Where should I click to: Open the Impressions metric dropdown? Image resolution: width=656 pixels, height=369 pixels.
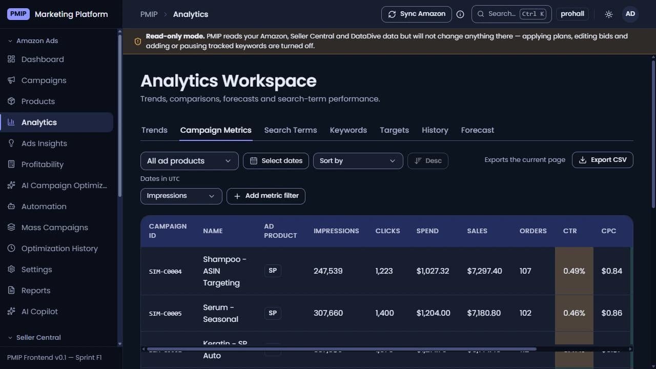[x=181, y=196]
